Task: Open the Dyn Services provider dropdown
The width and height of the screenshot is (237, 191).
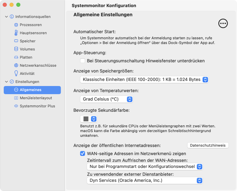Action: point(145,181)
